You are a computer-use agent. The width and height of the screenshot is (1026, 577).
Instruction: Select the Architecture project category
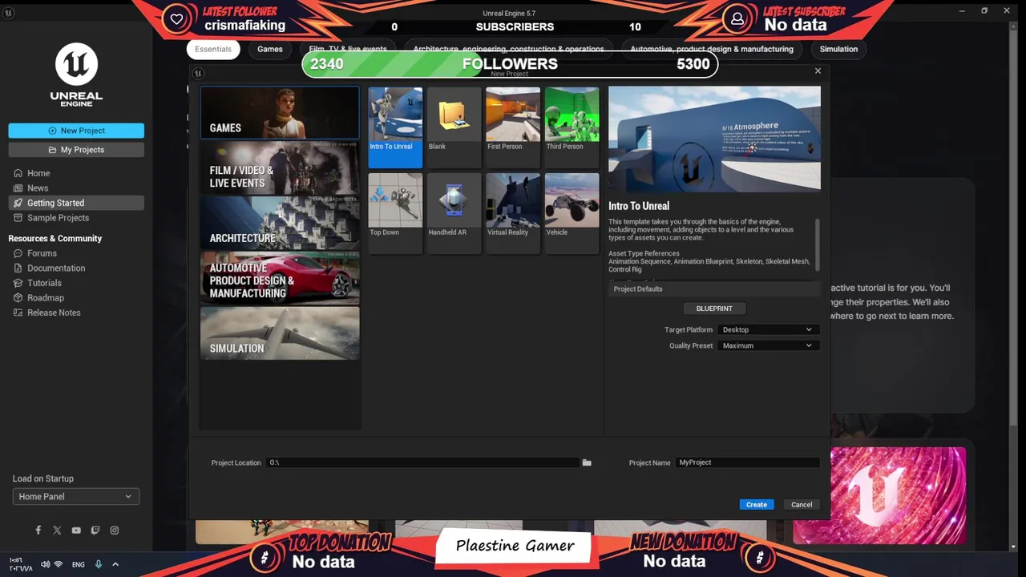coord(280,224)
